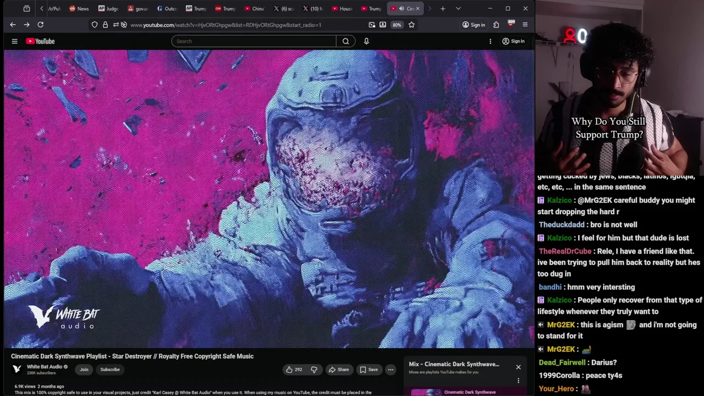The width and height of the screenshot is (704, 396).
Task: Switch to the (6) X tab
Action: pos(283,9)
